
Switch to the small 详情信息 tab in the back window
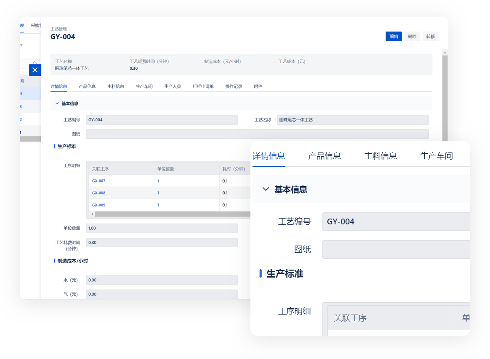click(59, 86)
